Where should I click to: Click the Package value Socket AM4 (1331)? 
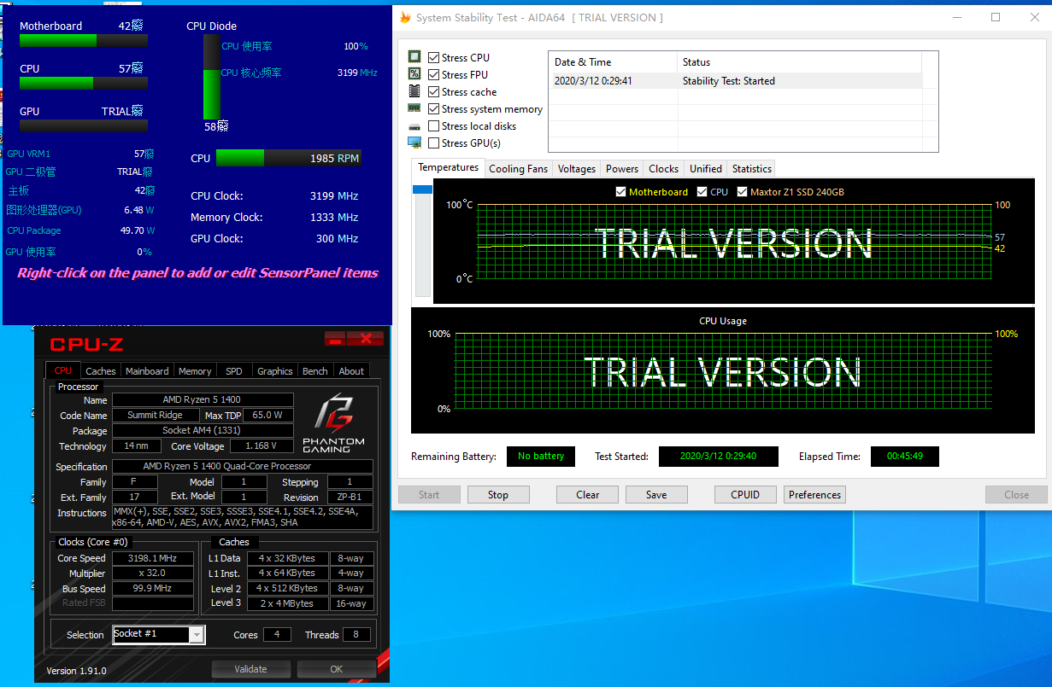tap(203, 431)
